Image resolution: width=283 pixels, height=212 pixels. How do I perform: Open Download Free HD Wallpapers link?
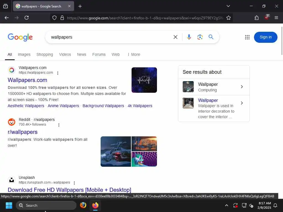(69, 190)
